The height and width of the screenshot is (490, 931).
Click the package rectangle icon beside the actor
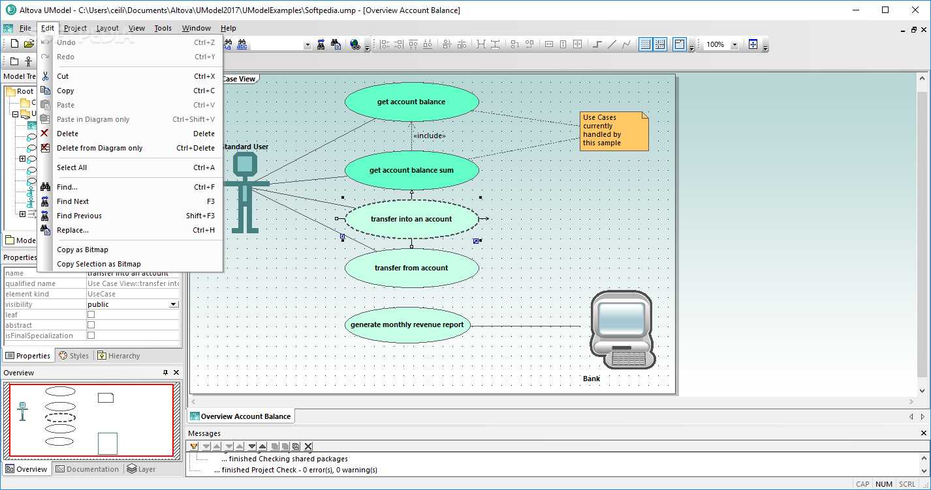click(14, 61)
